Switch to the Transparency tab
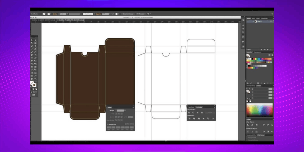The width and height of the screenshot is (304, 152). point(251,85)
